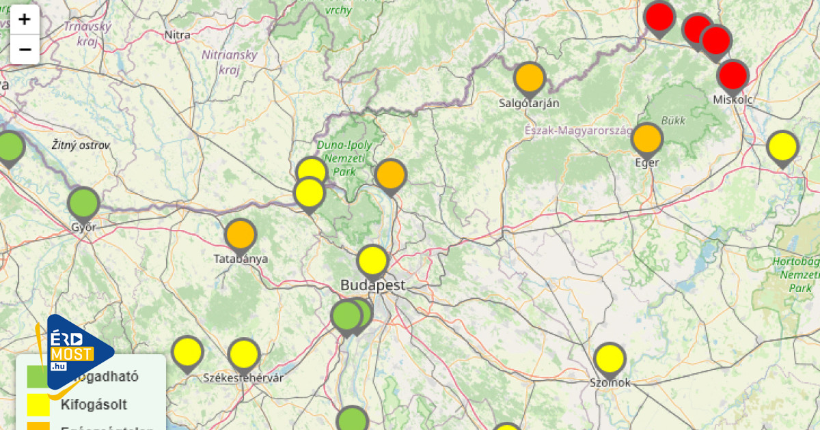Click the yellow marker above Székesfehérvár

click(x=244, y=354)
